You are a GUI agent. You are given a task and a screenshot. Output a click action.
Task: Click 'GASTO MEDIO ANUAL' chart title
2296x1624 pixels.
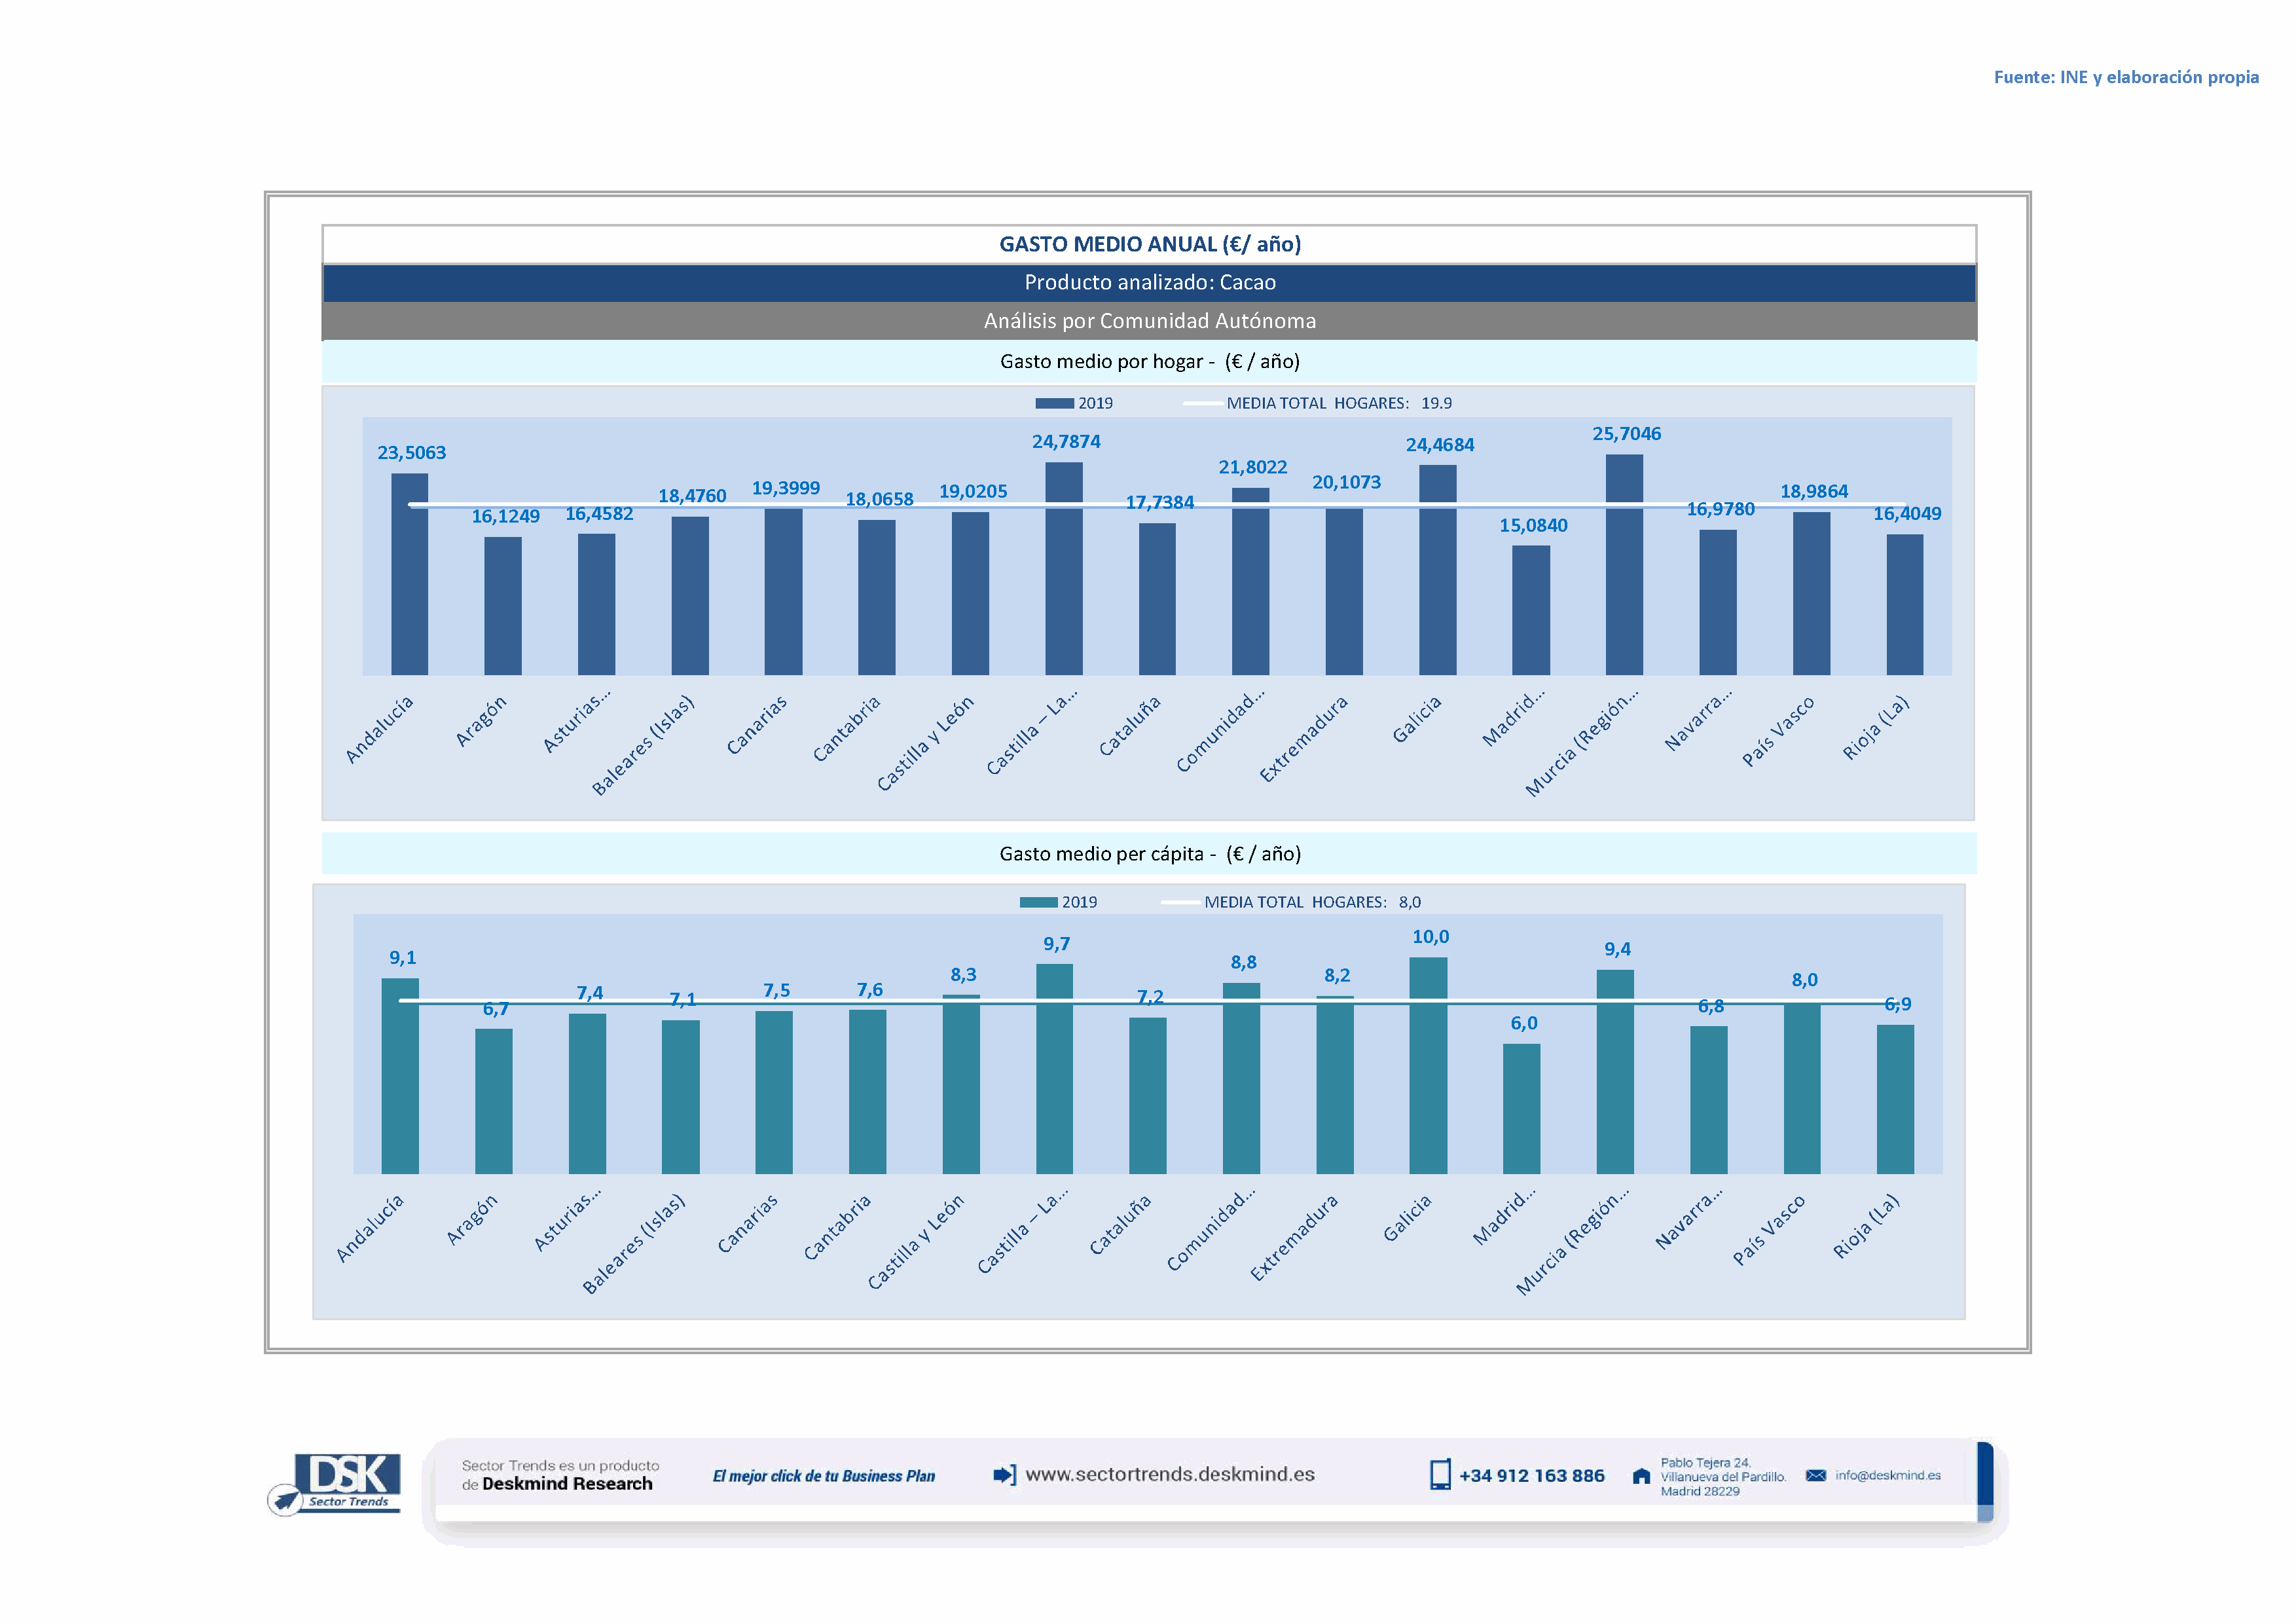1149,244
